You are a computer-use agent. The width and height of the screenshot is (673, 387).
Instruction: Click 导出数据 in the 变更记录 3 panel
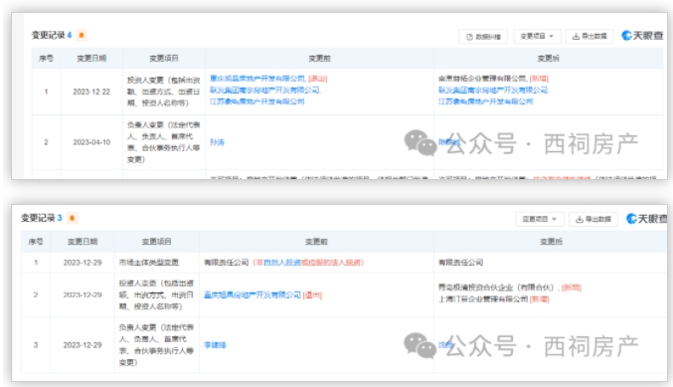[593, 219]
